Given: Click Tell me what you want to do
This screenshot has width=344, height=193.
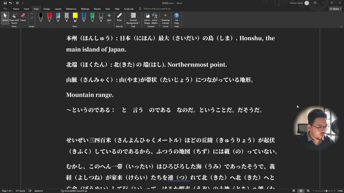Looking at the screenshot, I should pyautogui.click(x=157, y=9).
